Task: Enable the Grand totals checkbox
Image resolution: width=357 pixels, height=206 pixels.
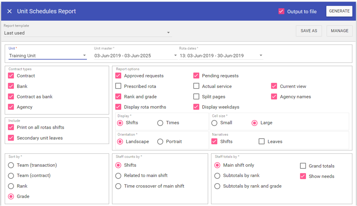Action: click(303, 166)
